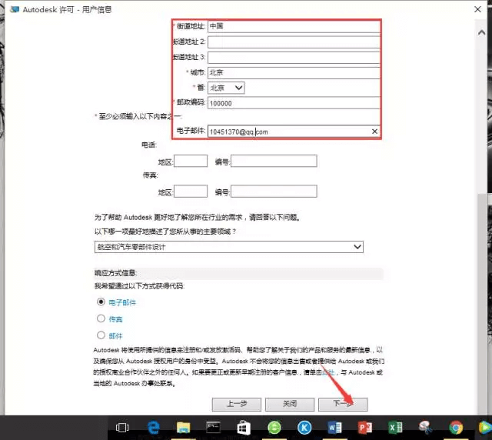Expand the industry field dropdown
The height and width of the screenshot is (440, 492).
[x=229, y=247]
